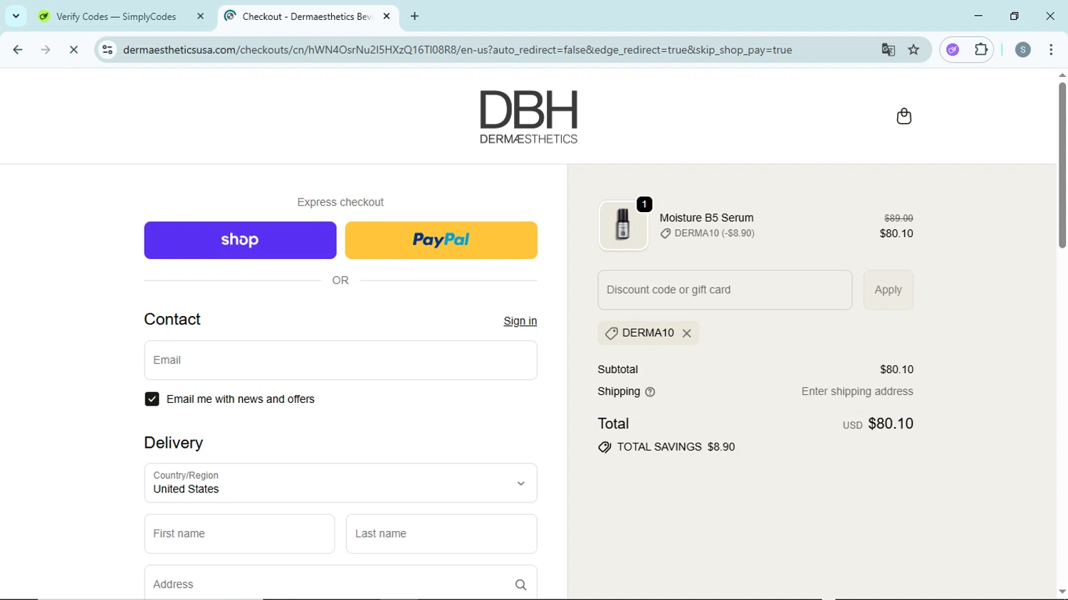Click the Sign in link
1068x600 pixels.
pyautogui.click(x=520, y=321)
